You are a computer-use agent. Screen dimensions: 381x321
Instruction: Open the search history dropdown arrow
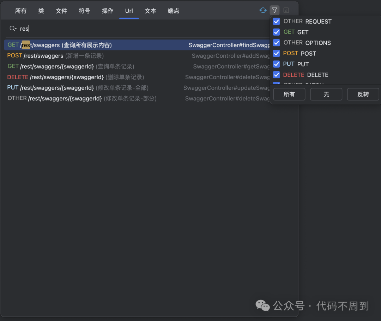coord(16,29)
